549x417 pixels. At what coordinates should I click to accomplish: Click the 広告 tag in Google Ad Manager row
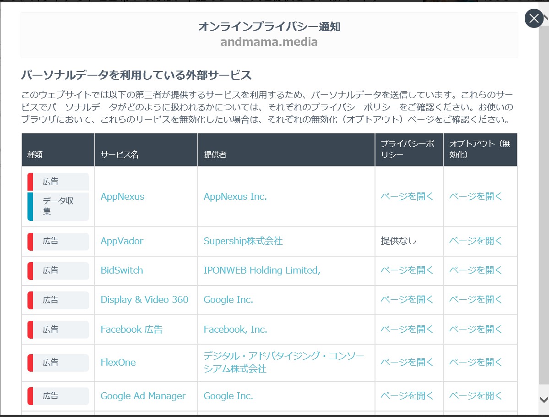click(x=58, y=396)
